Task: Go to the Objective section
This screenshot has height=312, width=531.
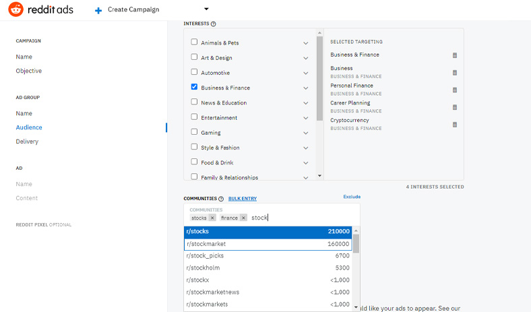Action: click(29, 71)
